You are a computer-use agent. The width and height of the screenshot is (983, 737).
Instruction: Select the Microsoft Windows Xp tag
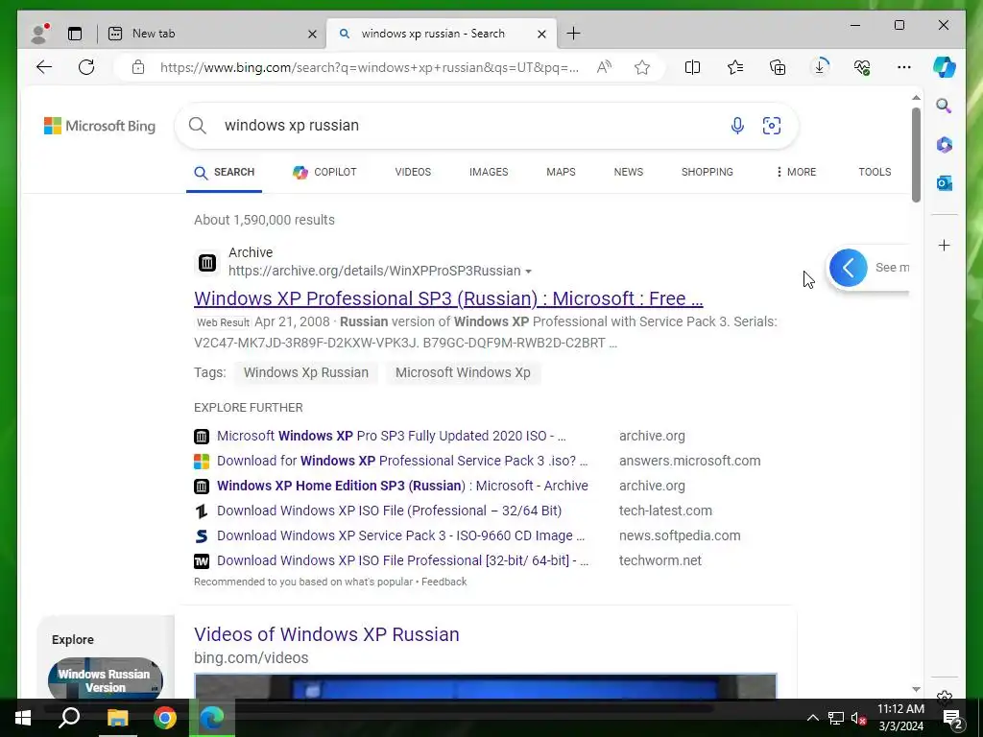point(463,373)
